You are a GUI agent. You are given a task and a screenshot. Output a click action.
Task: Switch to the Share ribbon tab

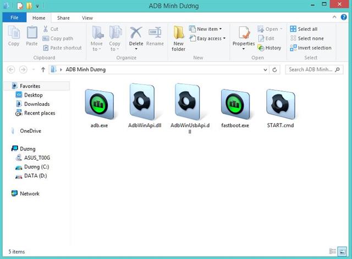pos(63,18)
